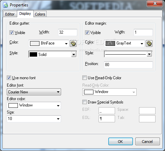The width and height of the screenshot is (165, 151).
Task: Switch to the Editor tab
Action: [x=10, y=14]
